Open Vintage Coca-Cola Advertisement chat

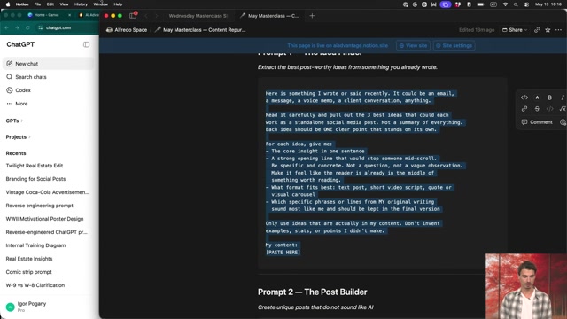(x=48, y=192)
